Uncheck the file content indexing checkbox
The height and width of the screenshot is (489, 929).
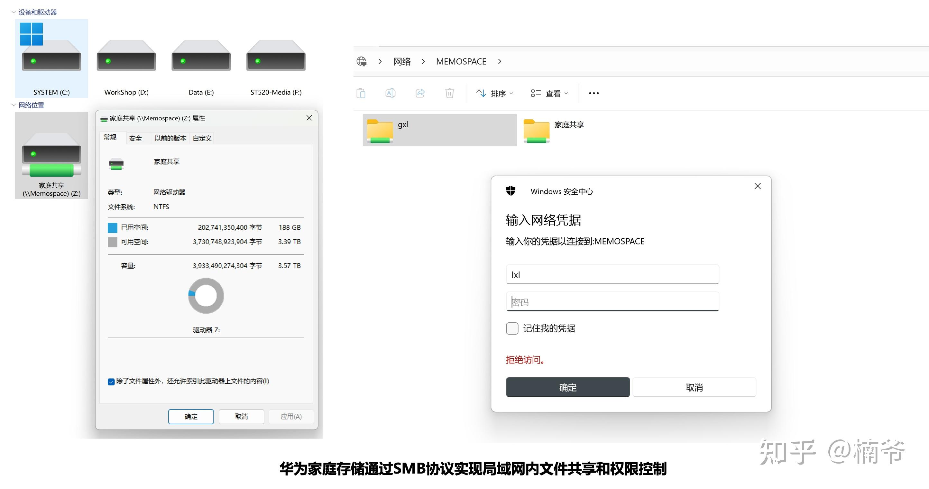(x=111, y=382)
